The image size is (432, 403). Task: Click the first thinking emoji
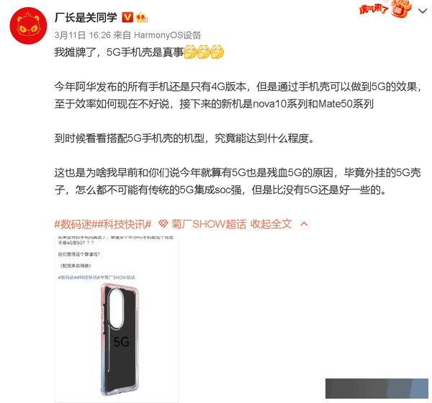tap(190, 52)
